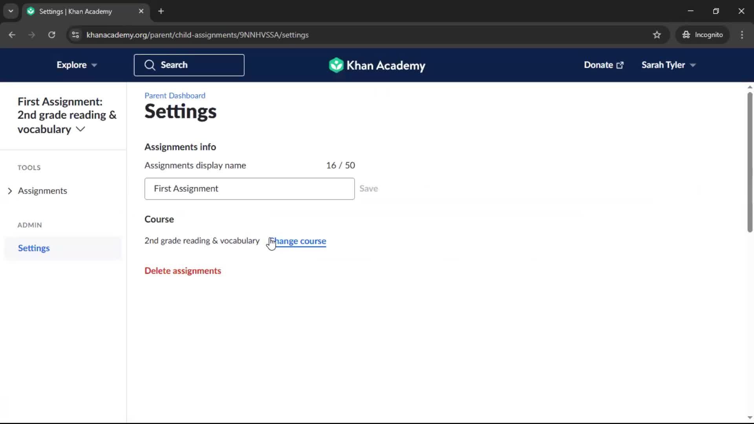Go to Parent Dashboard breadcrumb link
This screenshot has height=424, width=754.
pos(175,95)
